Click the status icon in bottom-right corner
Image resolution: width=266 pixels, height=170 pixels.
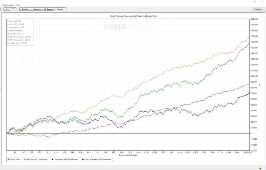[x=260, y=168]
